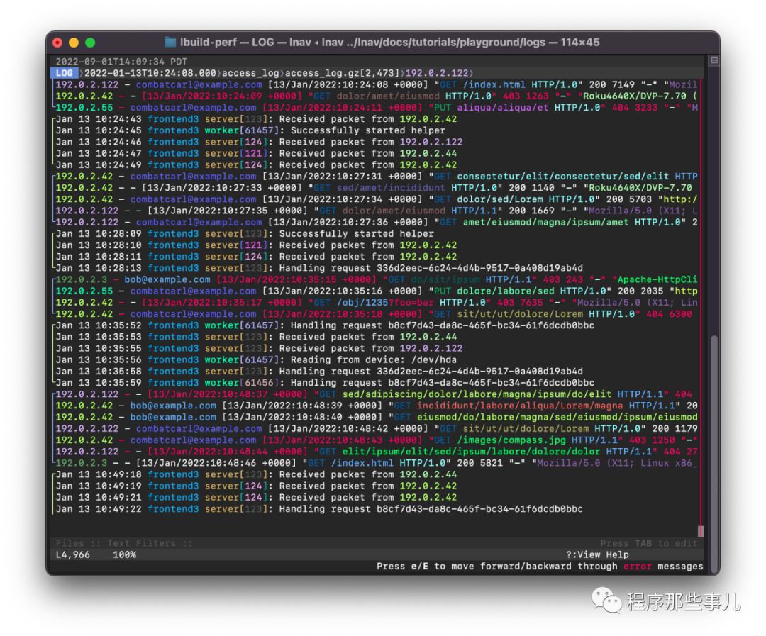Screen dimensions: 766x636
Task: Switch to the Files panel tab
Action: [x=70, y=543]
